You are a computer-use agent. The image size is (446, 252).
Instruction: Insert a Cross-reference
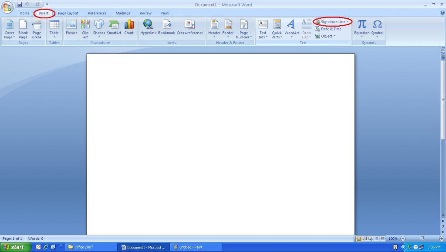[x=190, y=27]
